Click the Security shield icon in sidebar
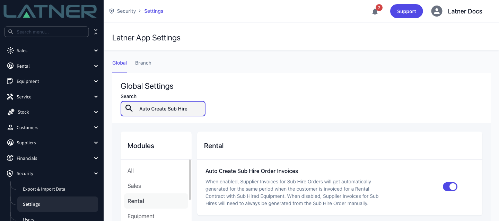 [10, 173]
